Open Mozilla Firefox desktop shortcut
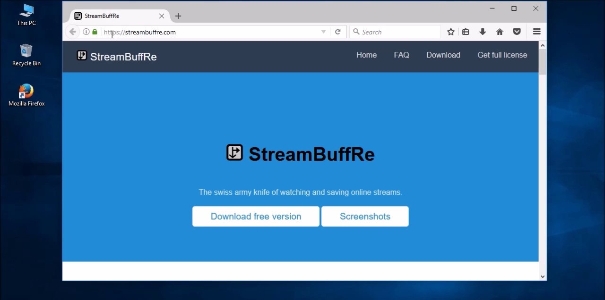 [x=26, y=95]
